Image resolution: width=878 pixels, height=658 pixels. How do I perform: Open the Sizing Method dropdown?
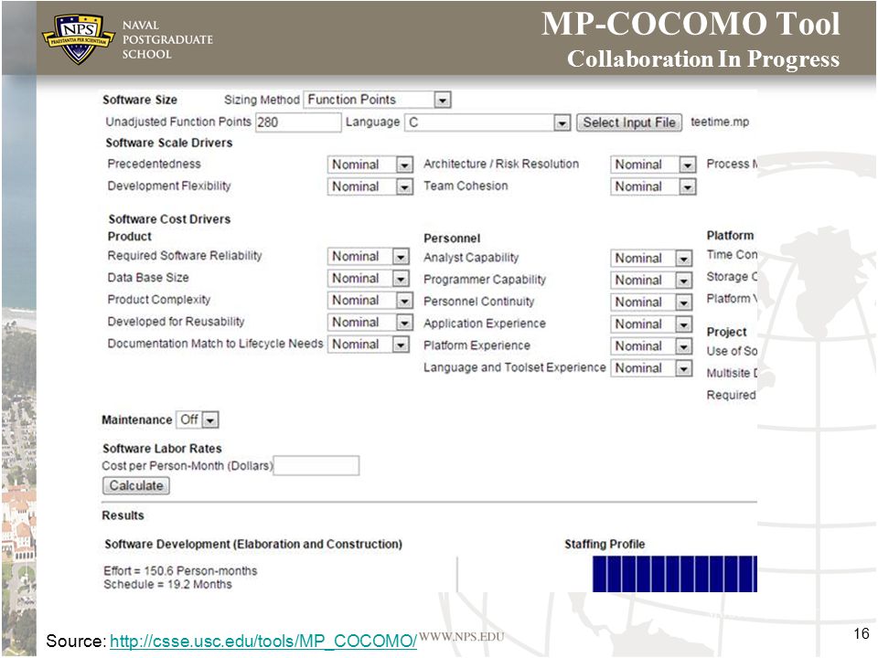[x=377, y=100]
